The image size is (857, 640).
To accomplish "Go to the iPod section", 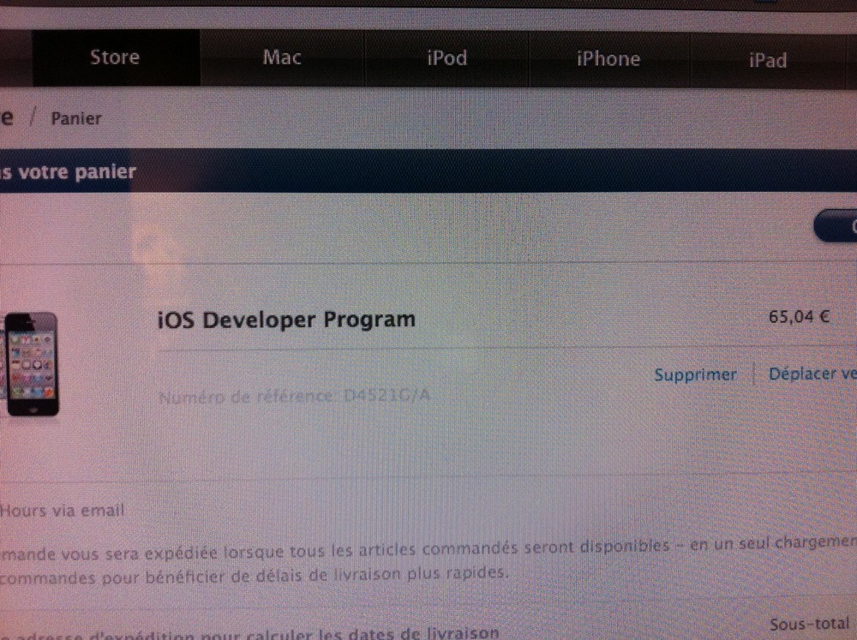I will coord(446,59).
